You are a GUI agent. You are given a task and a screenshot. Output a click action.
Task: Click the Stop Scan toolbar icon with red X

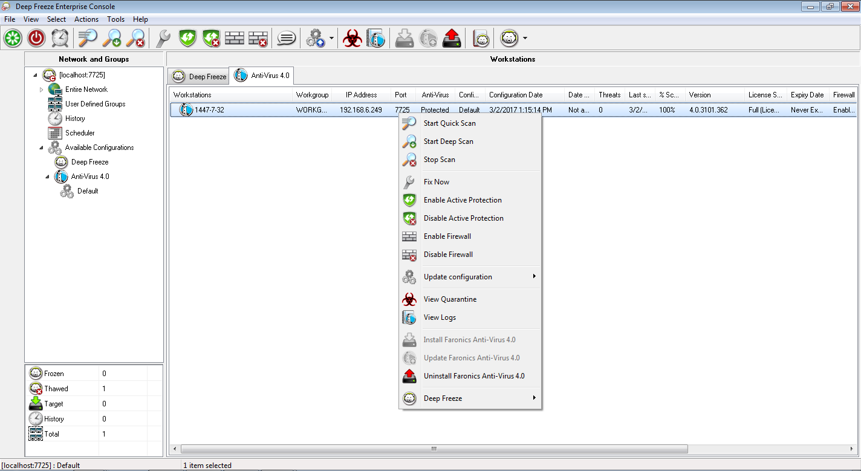(x=135, y=38)
